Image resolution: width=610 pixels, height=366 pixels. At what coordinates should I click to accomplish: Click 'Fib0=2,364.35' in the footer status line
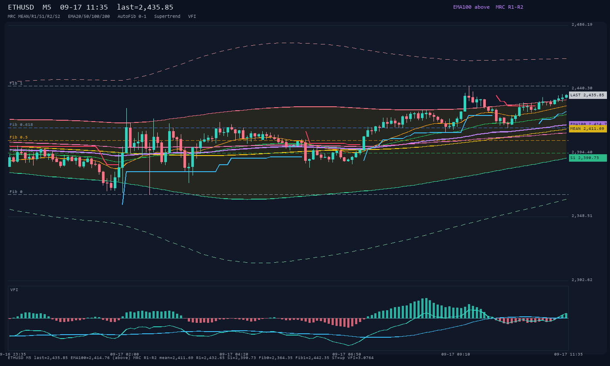[278, 358]
